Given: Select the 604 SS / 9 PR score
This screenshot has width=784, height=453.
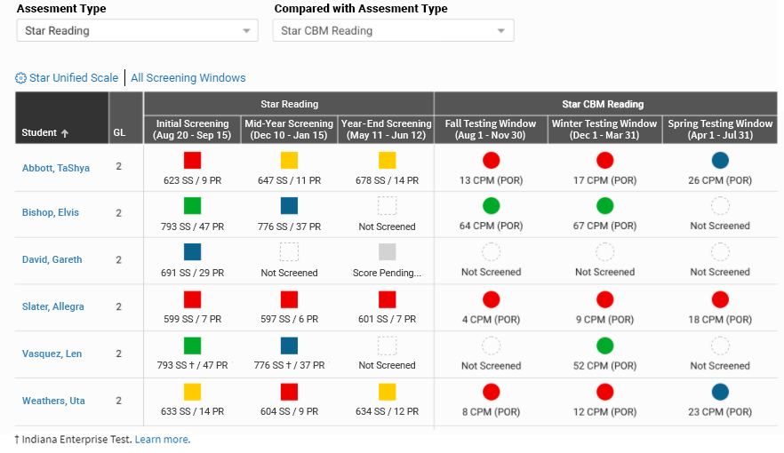Looking at the screenshot, I should pos(289,411).
